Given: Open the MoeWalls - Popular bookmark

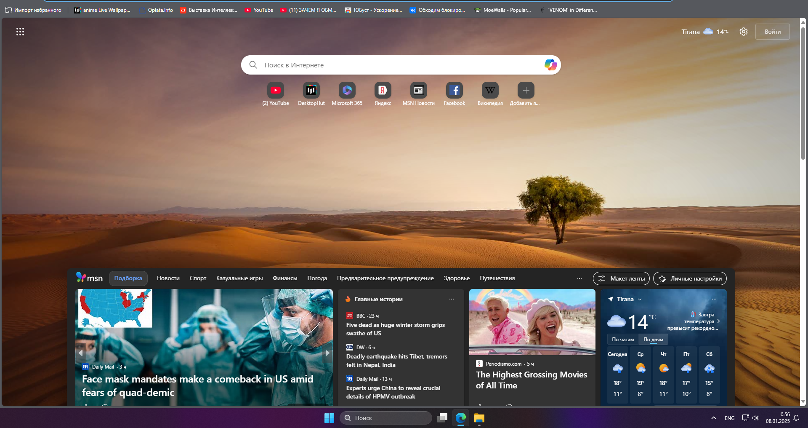Looking at the screenshot, I should click(x=502, y=10).
